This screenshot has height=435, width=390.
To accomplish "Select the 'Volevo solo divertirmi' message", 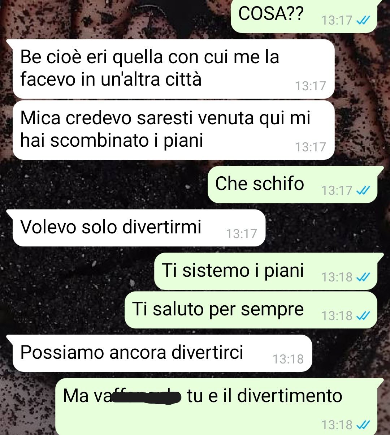I will pos(139,228).
